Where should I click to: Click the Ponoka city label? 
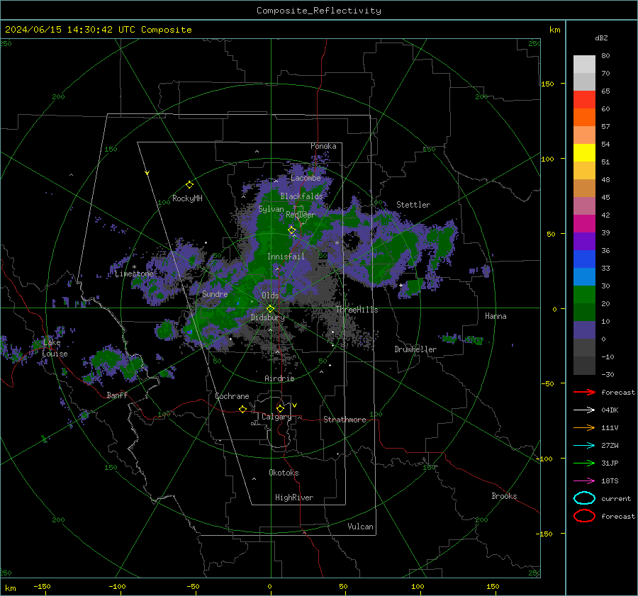click(x=323, y=146)
